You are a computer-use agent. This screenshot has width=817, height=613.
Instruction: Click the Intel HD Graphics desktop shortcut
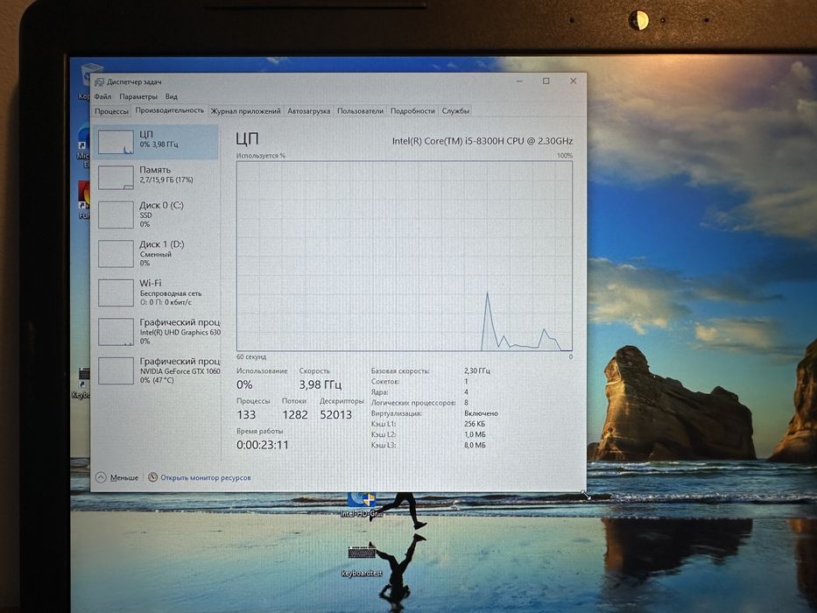click(362, 504)
